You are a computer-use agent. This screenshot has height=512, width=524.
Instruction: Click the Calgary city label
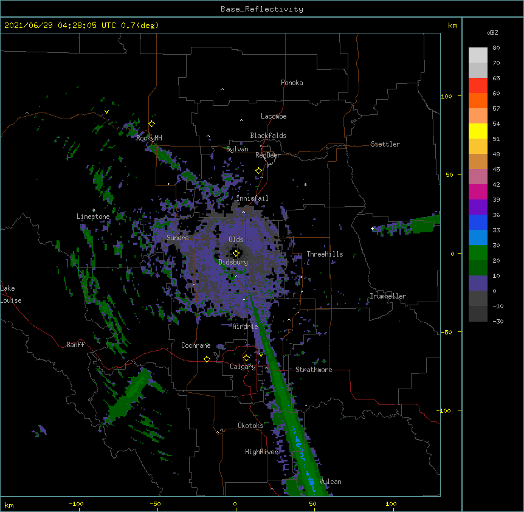pyautogui.click(x=243, y=367)
